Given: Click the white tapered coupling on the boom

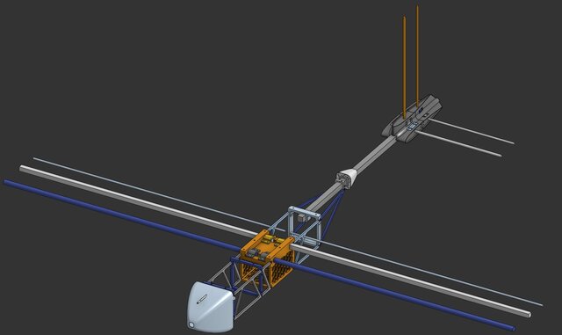Looking at the screenshot, I should click(347, 178).
